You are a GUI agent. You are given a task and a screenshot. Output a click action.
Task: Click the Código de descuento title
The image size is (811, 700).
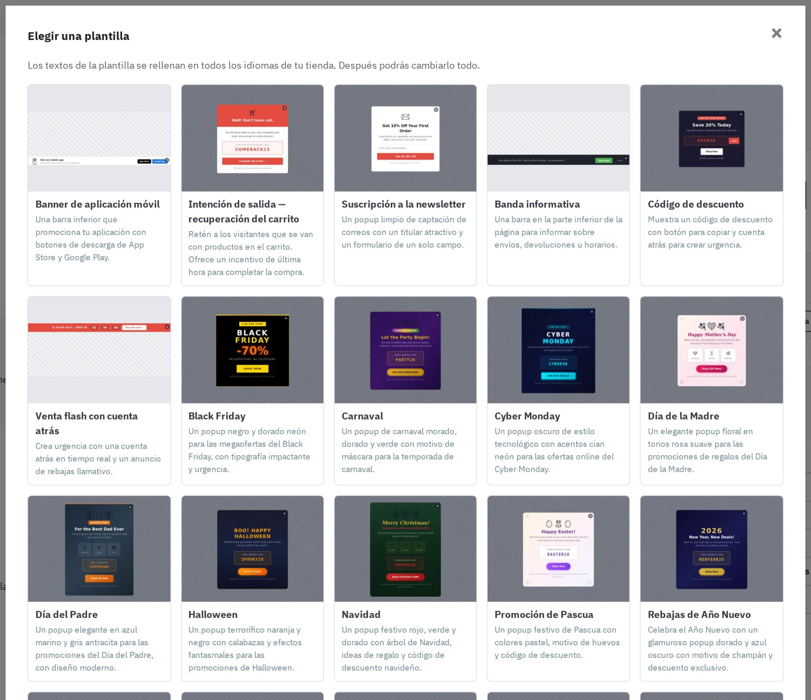point(696,204)
